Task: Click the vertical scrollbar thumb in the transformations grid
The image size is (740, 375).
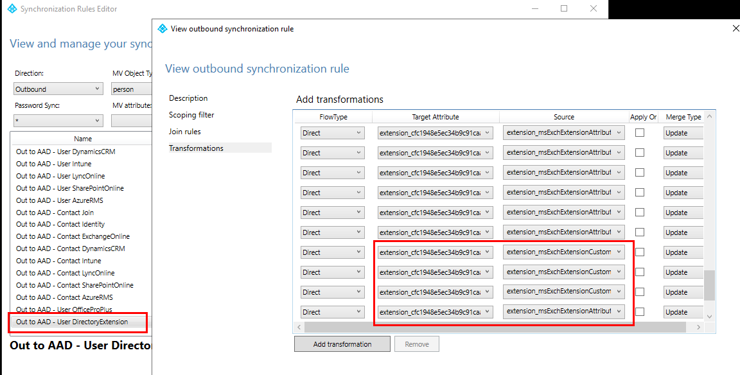Action: pyautogui.click(x=709, y=285)
